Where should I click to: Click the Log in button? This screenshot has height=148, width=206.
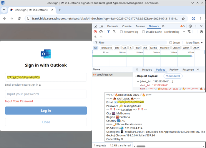tap(46, 111)
